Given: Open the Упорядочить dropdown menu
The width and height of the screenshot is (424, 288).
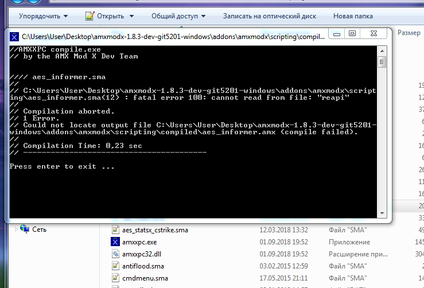Looking at the screenshot, I should tap(43, 16).
